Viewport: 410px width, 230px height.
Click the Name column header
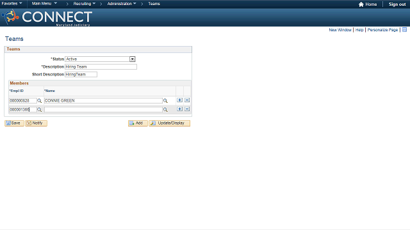coord(49,91)
